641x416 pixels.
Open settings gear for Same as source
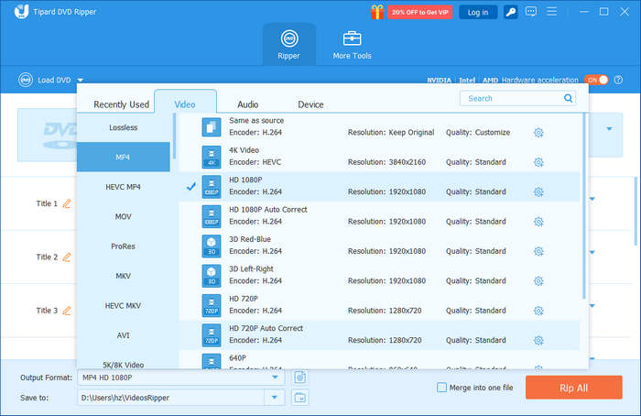pyautogui.click(x=538, y=133)
